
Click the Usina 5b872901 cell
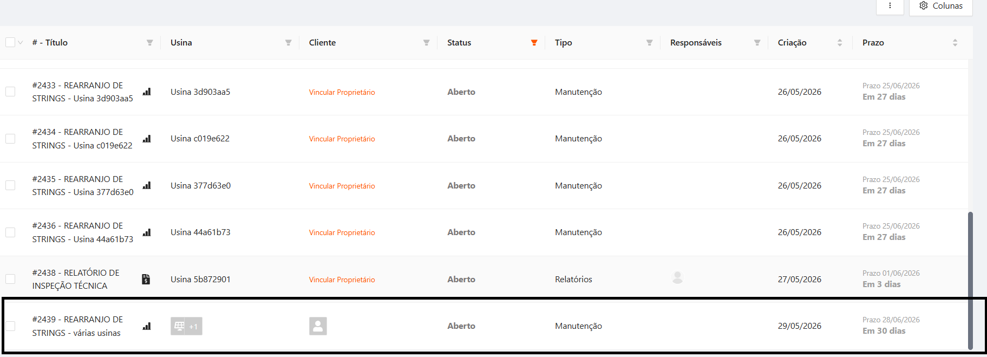[200, 280]
